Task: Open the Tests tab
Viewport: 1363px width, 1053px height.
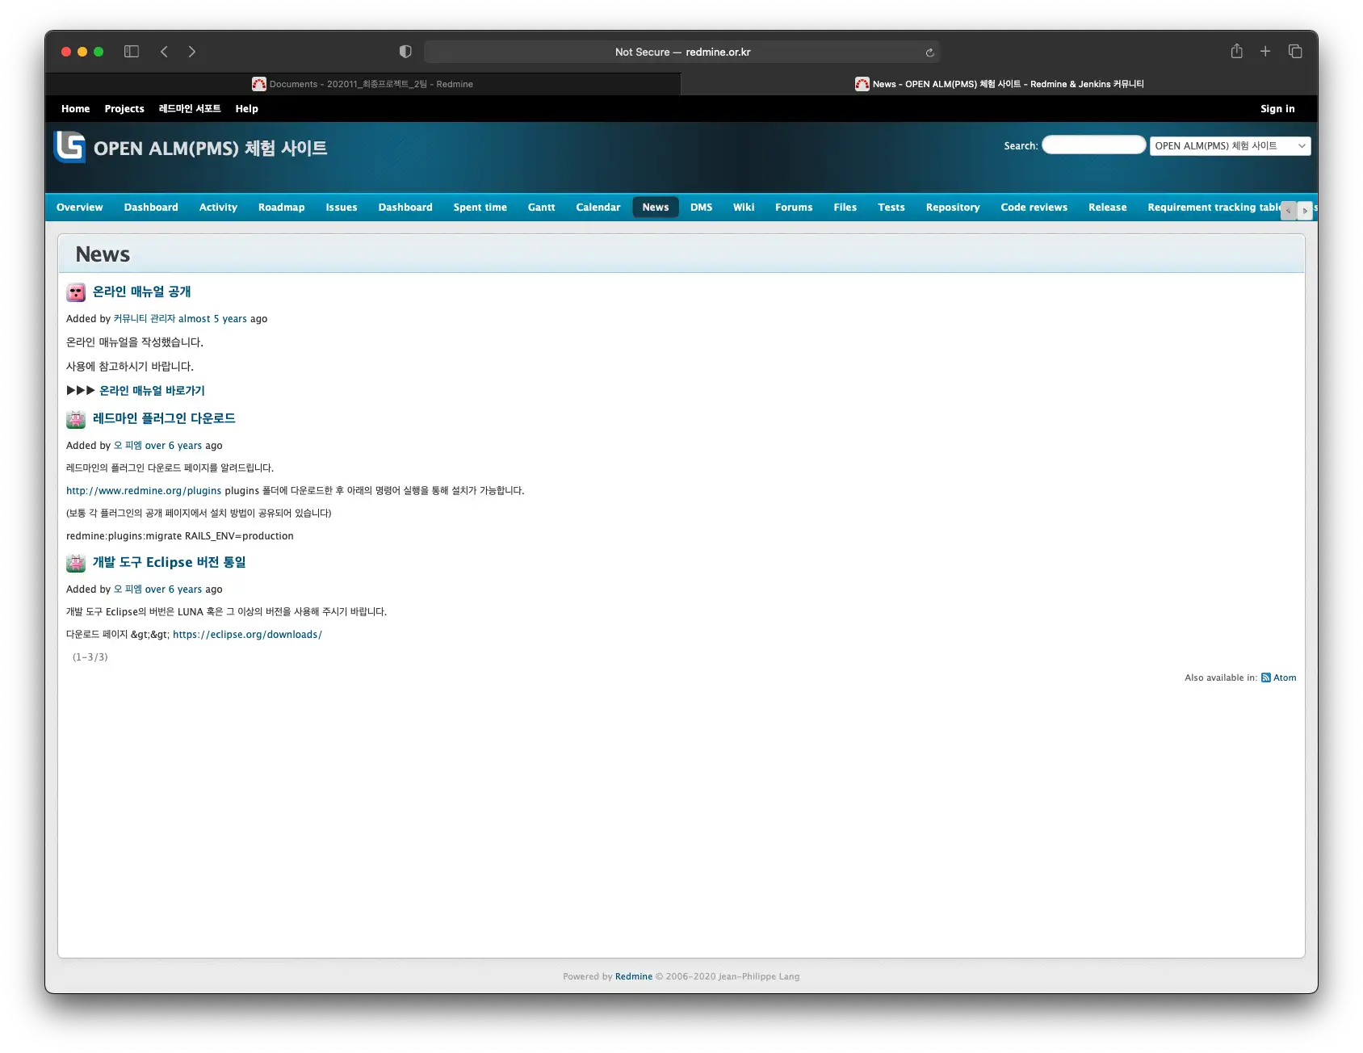Action: [891, 208]
